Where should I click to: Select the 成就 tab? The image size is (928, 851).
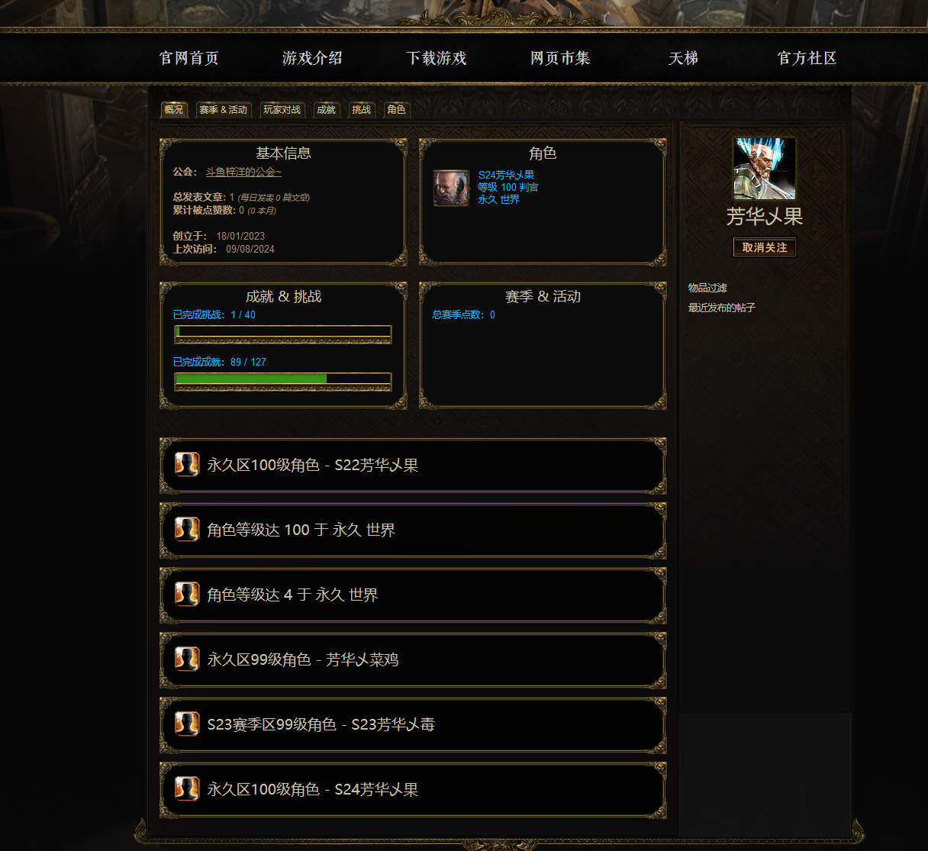coord(327,110)
